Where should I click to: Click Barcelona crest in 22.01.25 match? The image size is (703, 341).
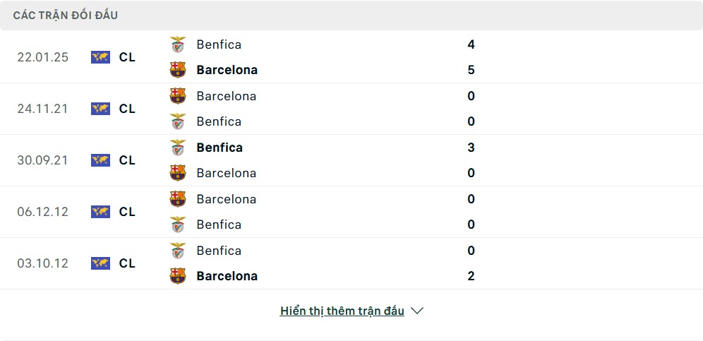[178, 70]
